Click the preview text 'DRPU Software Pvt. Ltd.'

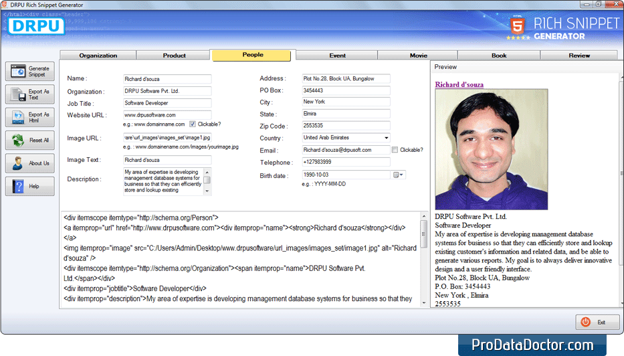471,217
